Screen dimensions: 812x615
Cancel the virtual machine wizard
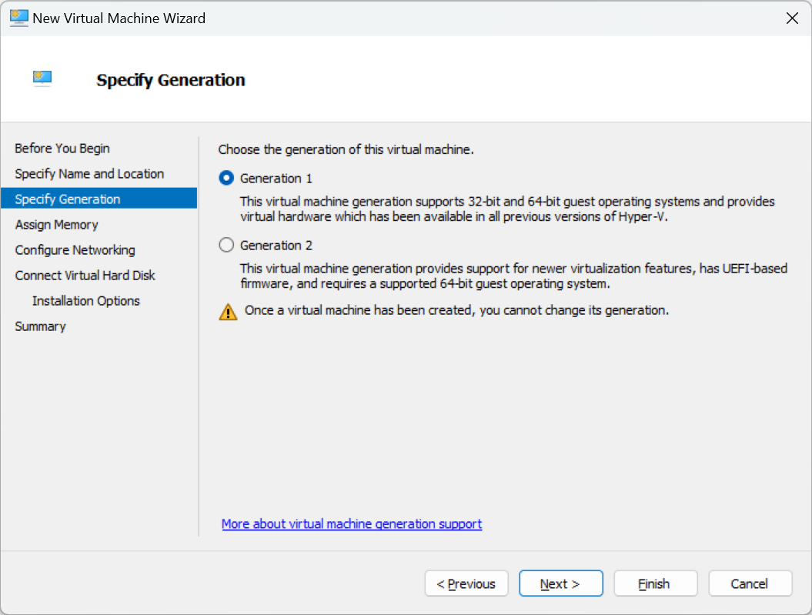(750, 583)
